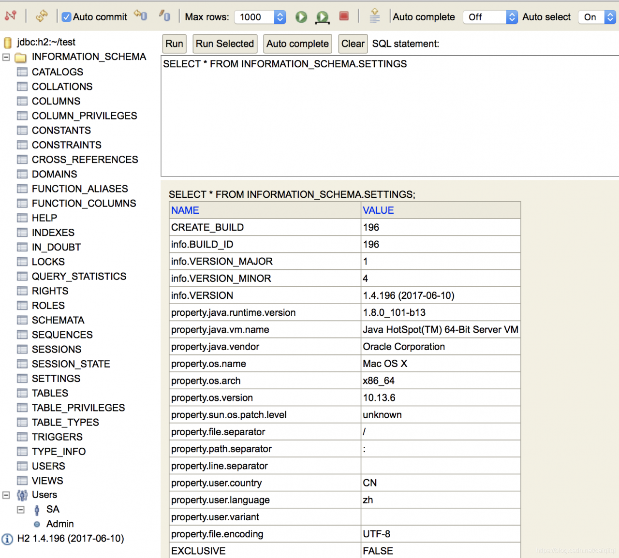
Task: Click the Disconnect icon in toolbar
Action: 11,16
